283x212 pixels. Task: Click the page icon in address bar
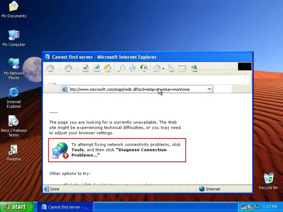click(x=64, y=89)
